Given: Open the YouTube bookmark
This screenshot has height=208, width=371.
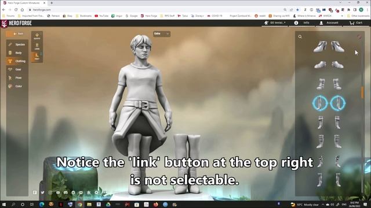Looking at the screenshot, I should [x=101, y=16].
